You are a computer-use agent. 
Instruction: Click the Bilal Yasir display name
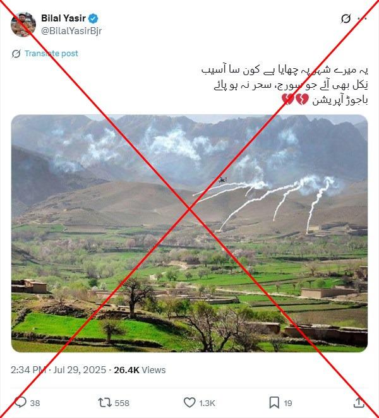pos(63,18)
